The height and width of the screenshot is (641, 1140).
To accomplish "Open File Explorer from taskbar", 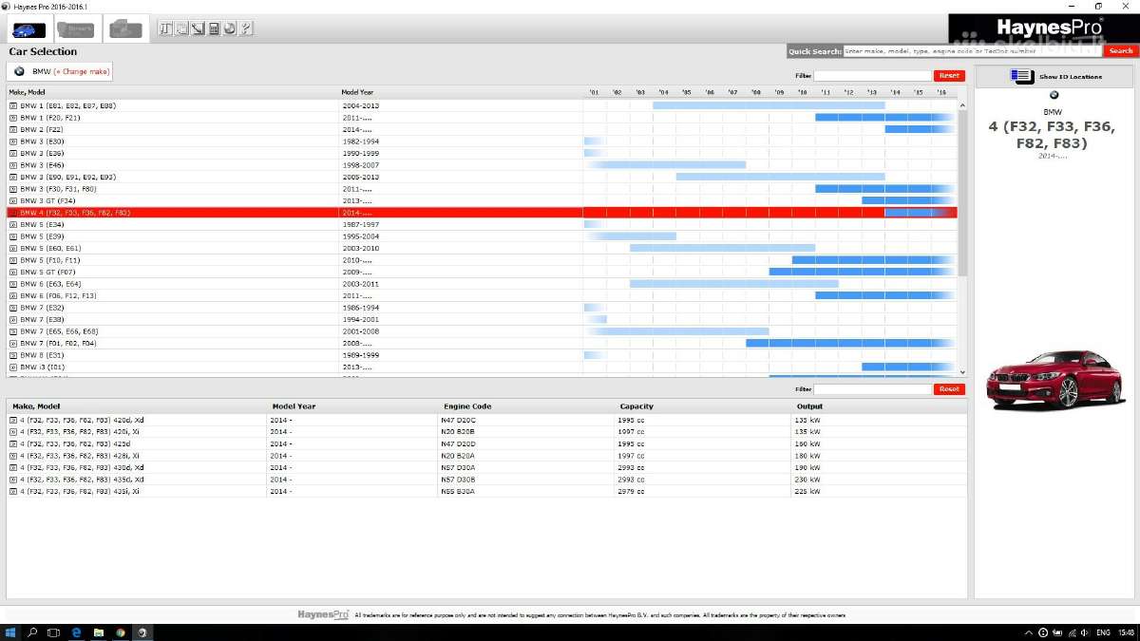I will pyautogui.click(x=98, y=632).
